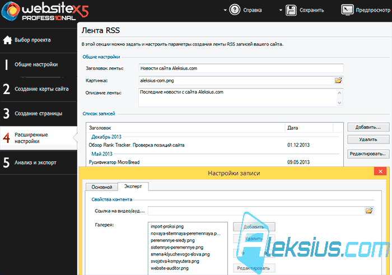
Task: Browse for video/audio link with folder icon
Action: tap(369, 211)
